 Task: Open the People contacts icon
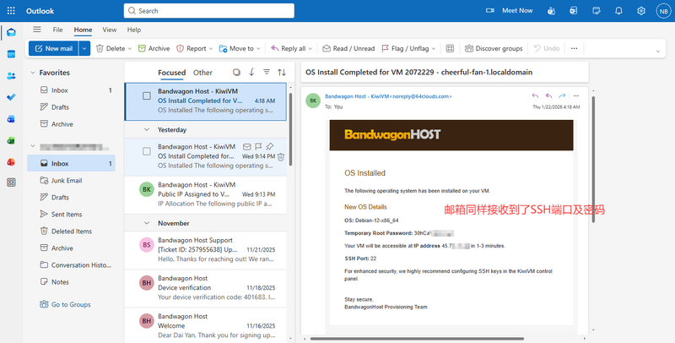coord(11,75)
